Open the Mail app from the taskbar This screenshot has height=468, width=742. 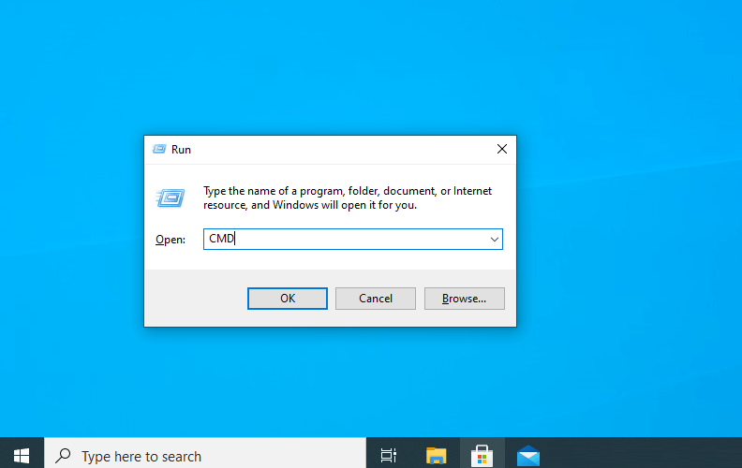click(x=528, y=456)
